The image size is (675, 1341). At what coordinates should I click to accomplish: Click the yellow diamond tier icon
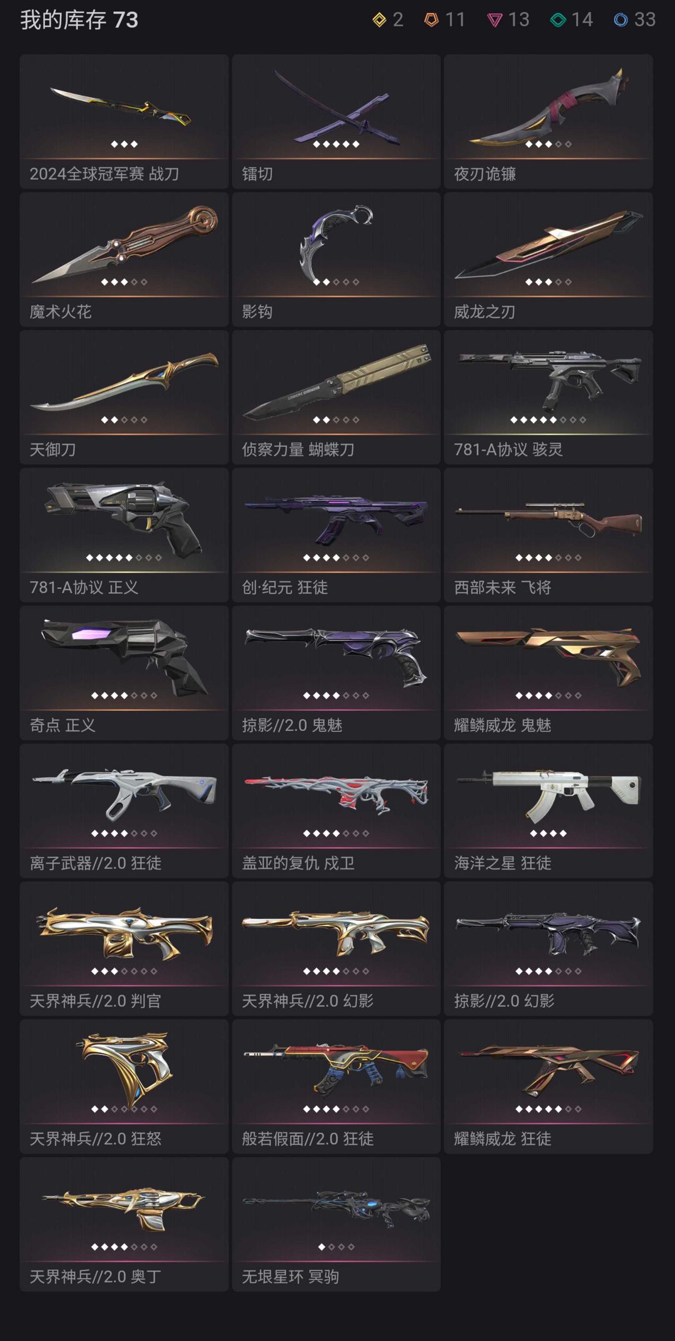(x=379, y=20)
